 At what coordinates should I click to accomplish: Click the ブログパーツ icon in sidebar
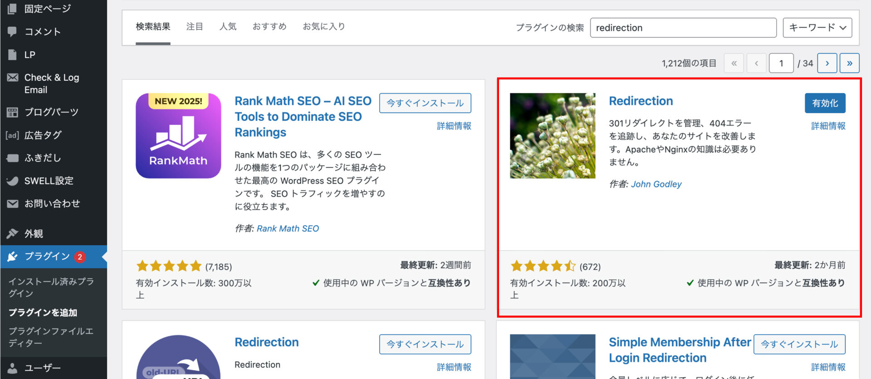click(12, 112)
